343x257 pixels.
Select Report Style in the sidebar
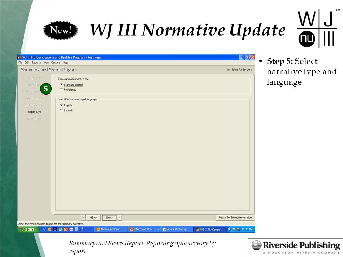point(35,112)
